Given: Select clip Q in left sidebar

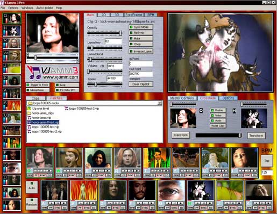Looking at the screenshot, I should pos(12,18).
